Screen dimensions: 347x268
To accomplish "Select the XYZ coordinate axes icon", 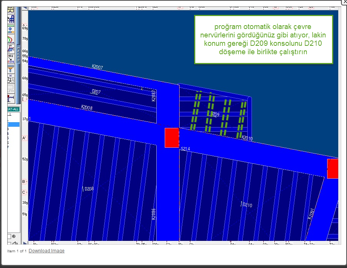I will [11, 49].
